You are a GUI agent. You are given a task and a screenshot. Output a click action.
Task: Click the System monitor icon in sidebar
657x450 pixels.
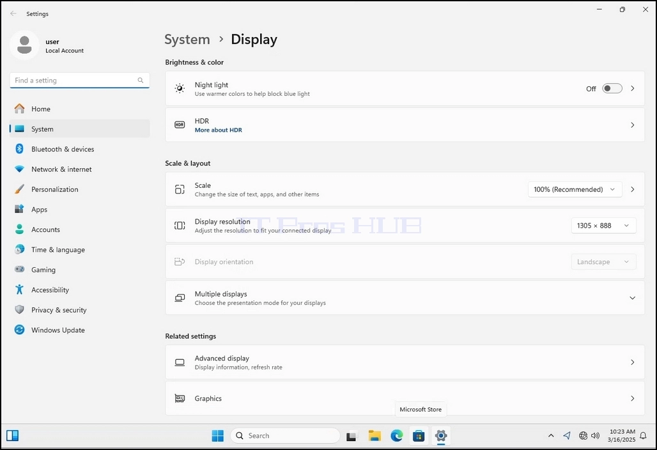click(x=19, y=128)
